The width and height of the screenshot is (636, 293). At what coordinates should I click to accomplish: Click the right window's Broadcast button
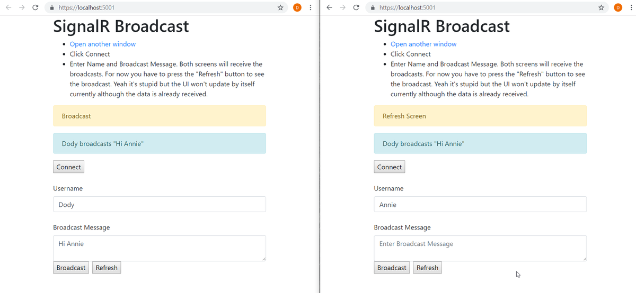coord(392,268)
